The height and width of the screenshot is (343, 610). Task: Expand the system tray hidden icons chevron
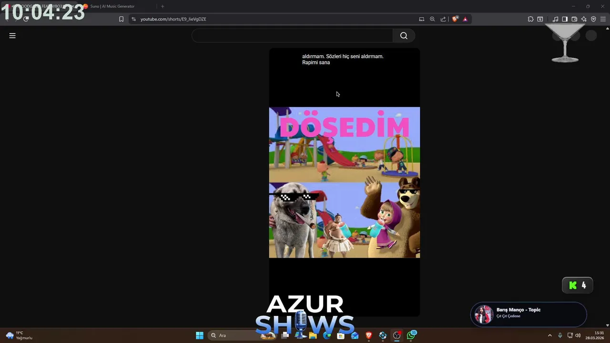[549, 335]
